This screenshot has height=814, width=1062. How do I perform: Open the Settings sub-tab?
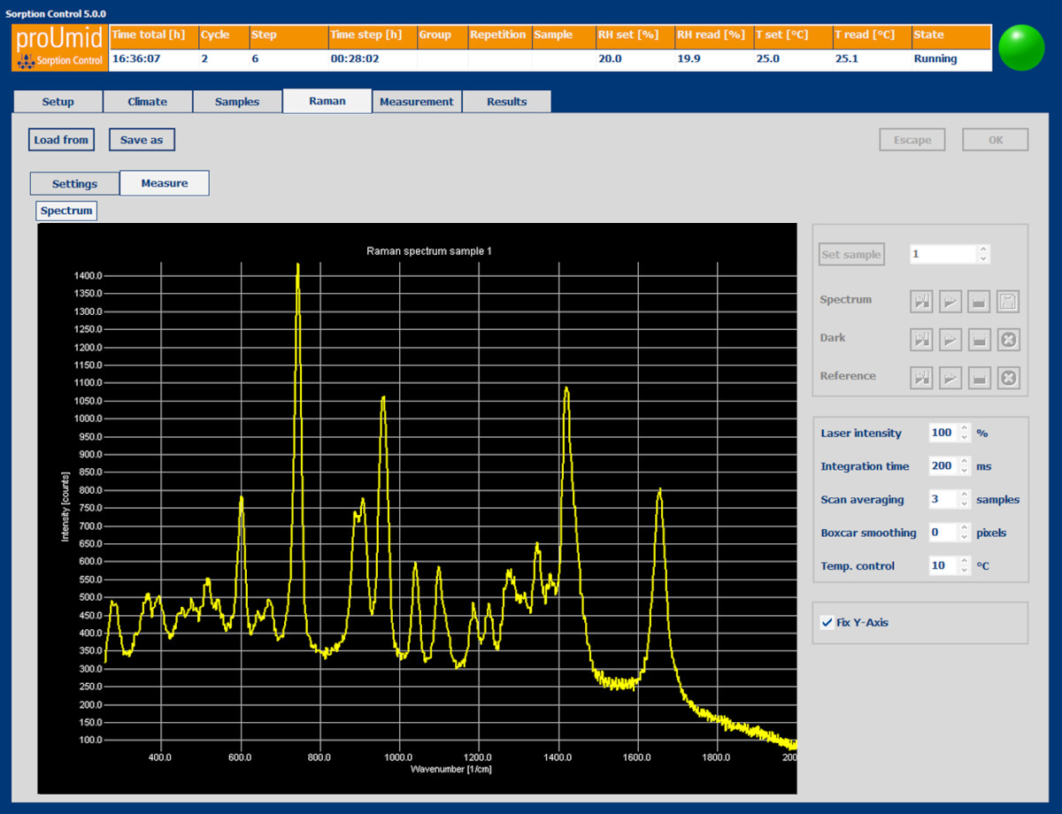coord(74,184)
